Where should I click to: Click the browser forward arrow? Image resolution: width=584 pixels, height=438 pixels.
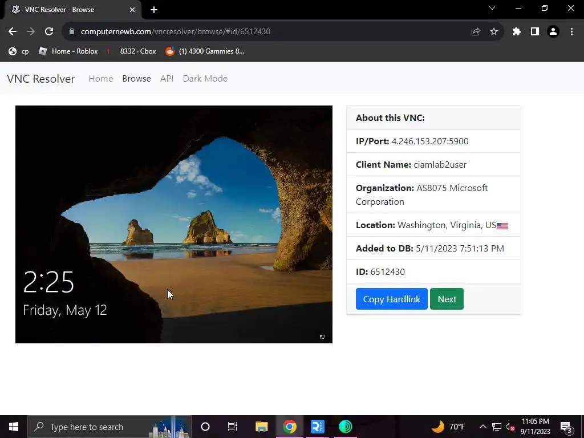pyautogui.click(x=31, y=32)
